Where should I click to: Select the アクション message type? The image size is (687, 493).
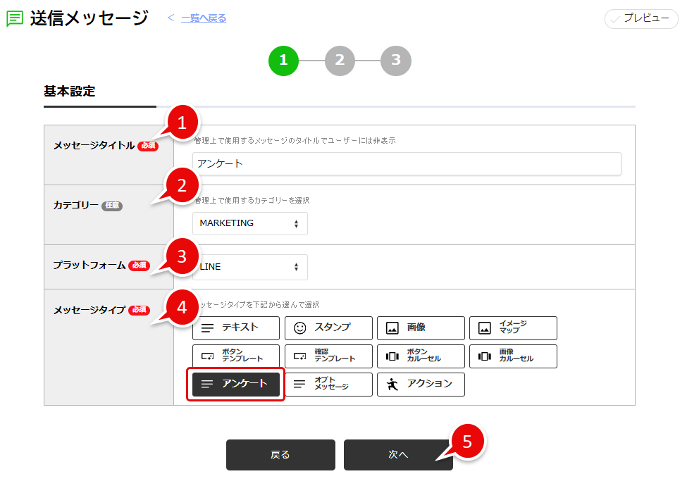pos(421,384)
